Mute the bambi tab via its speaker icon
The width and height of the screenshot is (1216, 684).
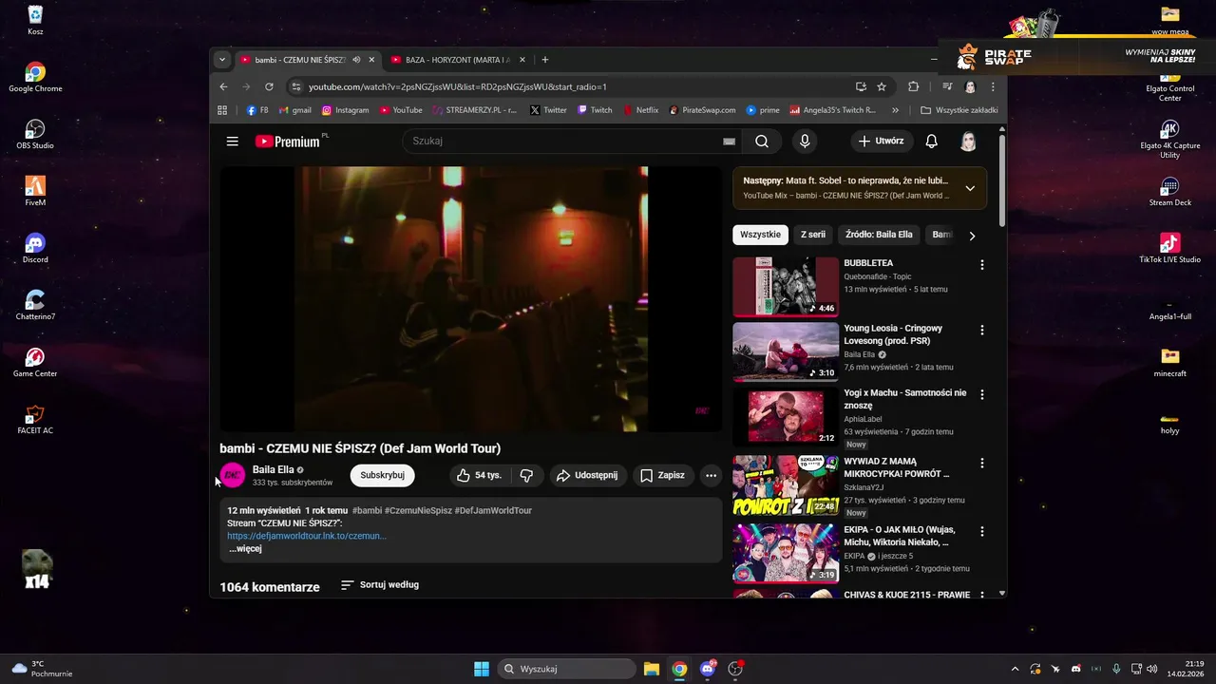pos(356,60)
